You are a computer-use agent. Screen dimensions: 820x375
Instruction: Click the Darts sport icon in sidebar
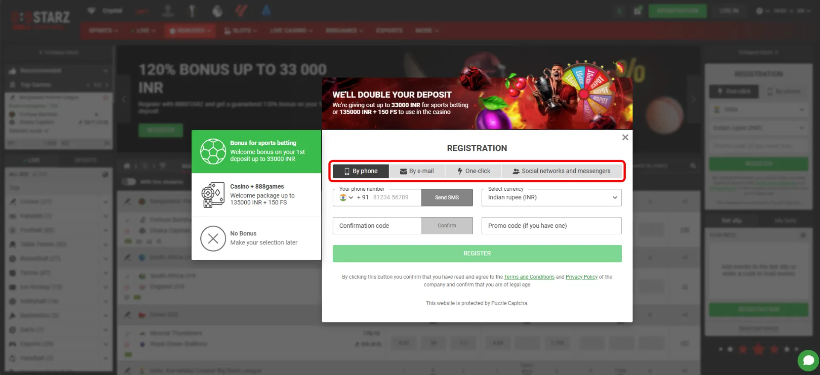click(13, 330)
